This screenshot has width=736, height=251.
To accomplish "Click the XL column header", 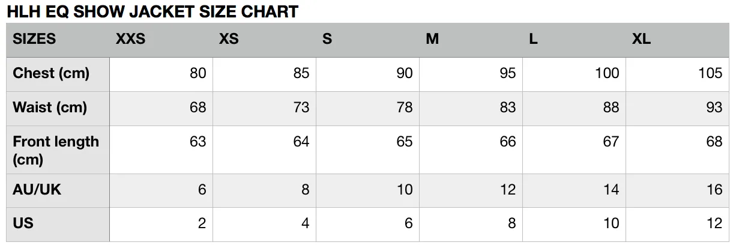I will (x=641, y=39).
